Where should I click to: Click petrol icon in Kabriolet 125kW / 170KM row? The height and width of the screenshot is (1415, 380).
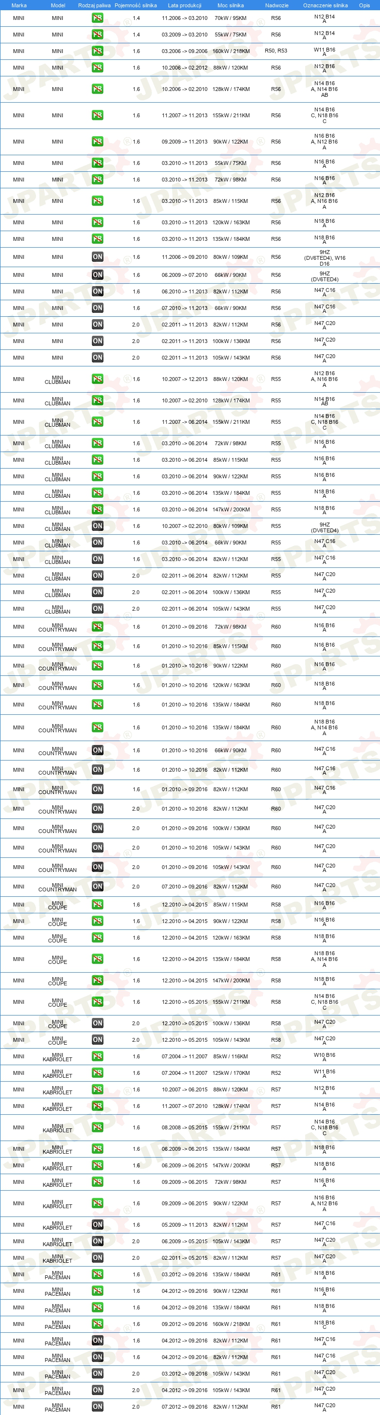pos(98,1073)
